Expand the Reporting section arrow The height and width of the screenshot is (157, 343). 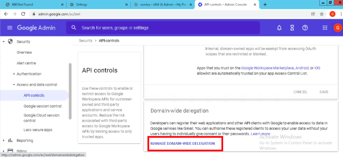pyautogui.click(x=4, y=140)
